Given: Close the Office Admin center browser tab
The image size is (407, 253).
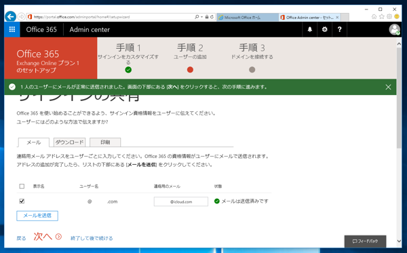Looking at the screenshot, I should 337,18.
